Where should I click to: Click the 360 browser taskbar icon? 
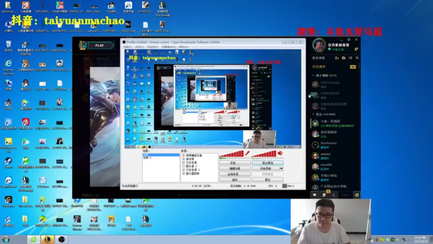click(x=34, y=239)
